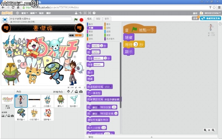Click the block palette vertical scrollbar
The height and width of the screenshot is (139, 222).
[x=121, y=75]
